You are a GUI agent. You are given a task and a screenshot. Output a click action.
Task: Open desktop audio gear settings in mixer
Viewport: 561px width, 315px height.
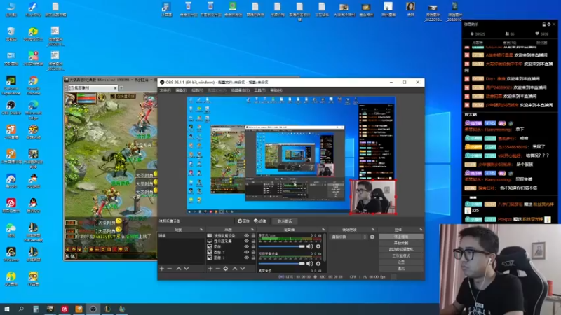click(x=318, y=246)
